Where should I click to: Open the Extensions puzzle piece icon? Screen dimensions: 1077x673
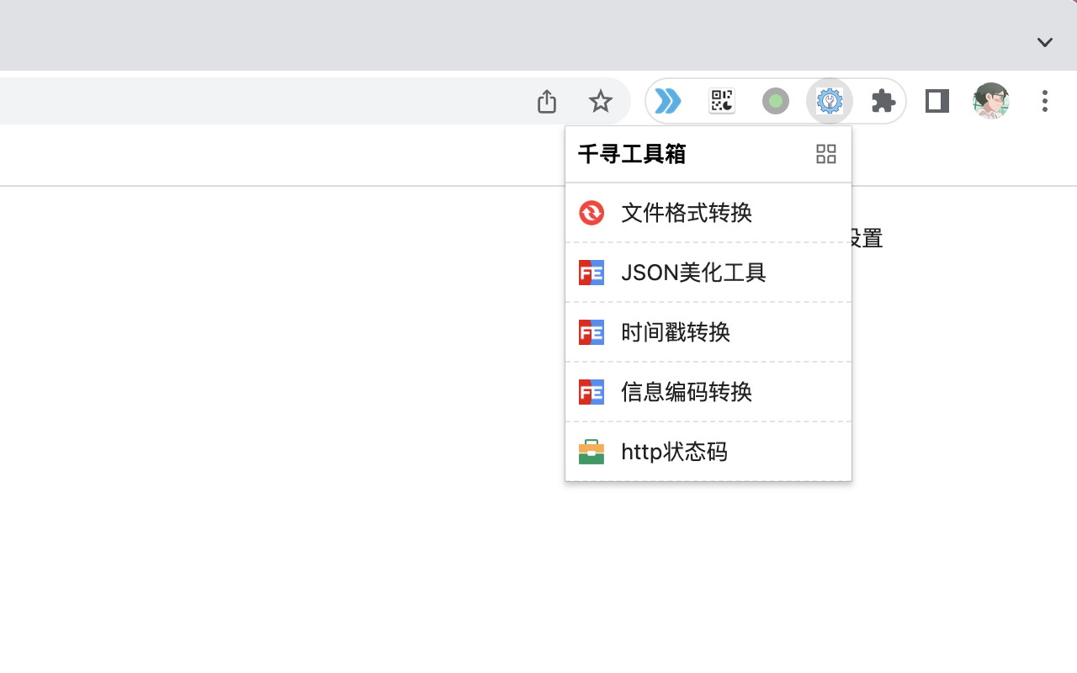(x=883, y=101)
